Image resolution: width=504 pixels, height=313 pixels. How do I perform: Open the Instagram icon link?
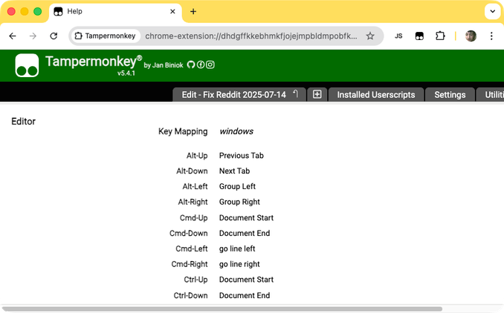click(210, 65)
